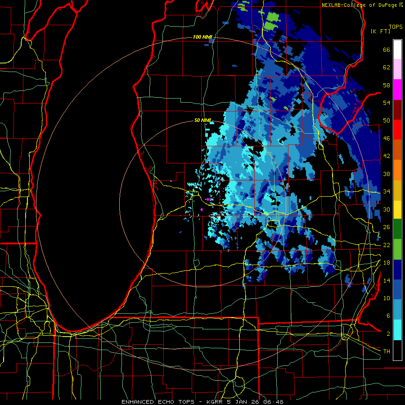
Task: Pick the light green legend swatch
Action: pyautogui.click(x=397, y=249)
